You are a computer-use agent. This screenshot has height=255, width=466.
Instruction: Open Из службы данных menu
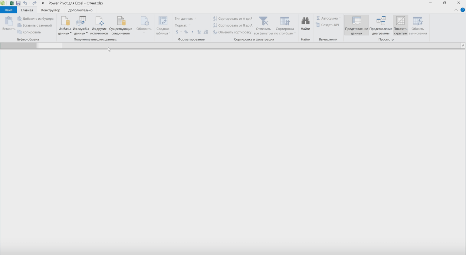tap(81, 25)
